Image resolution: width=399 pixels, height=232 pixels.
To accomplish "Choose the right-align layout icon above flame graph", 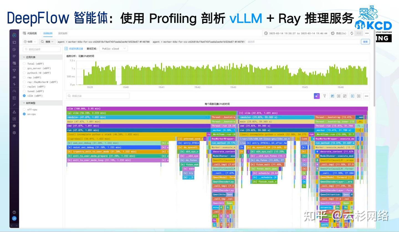I will 359,96.
